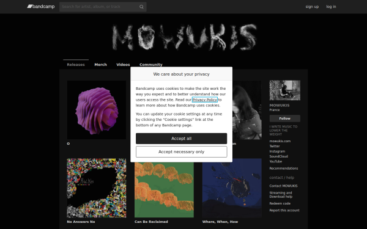Screen dimensions: 367x229
Task: Click the Accept all button
Action: pyautogui.click(x=182, y=139)
